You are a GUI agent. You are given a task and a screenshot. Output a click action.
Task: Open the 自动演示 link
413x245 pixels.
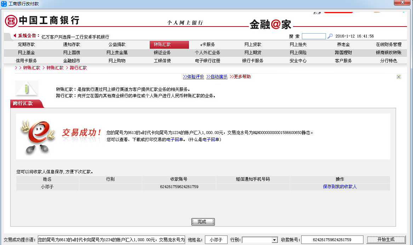pos(217,77)
